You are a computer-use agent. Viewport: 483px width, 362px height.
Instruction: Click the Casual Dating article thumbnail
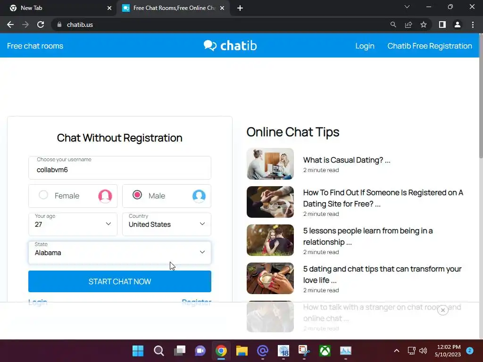(270, 164)
